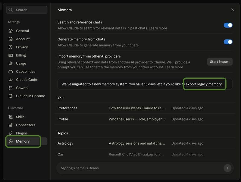
Task: Open the Privacy section
Action: [27, 47]
